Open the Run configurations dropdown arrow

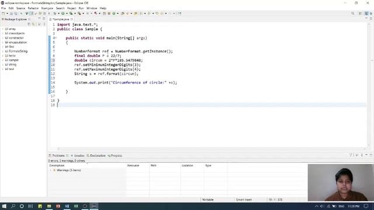click(x=67, y=13)
